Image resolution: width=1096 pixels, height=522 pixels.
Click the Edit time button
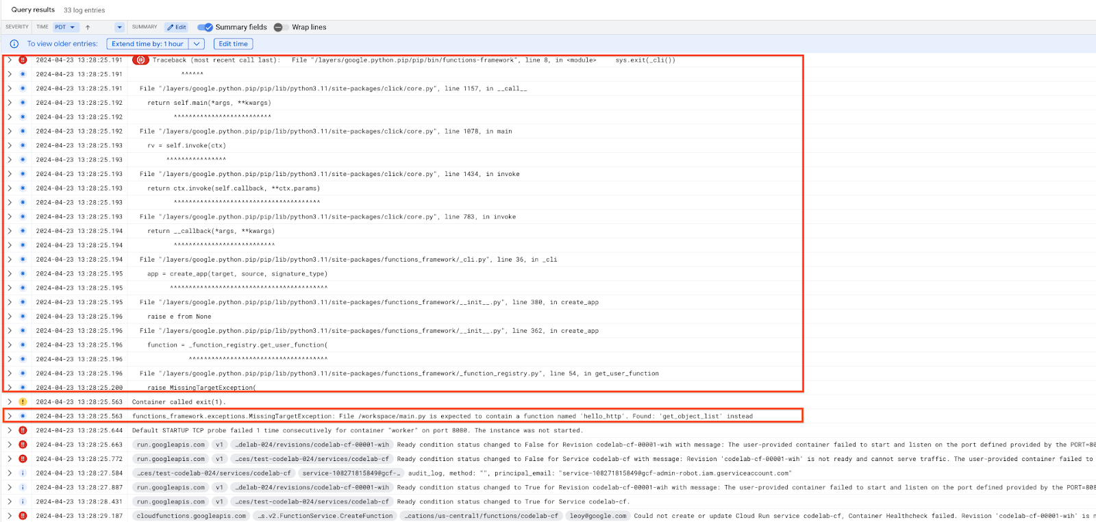(233, 44)
